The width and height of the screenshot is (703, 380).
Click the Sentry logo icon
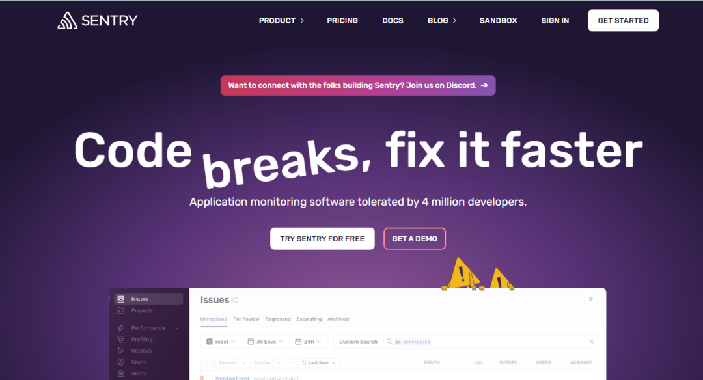pyautogui.click(x=67, y=21)
